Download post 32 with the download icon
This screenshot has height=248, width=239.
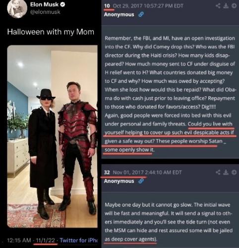[226, 172]
